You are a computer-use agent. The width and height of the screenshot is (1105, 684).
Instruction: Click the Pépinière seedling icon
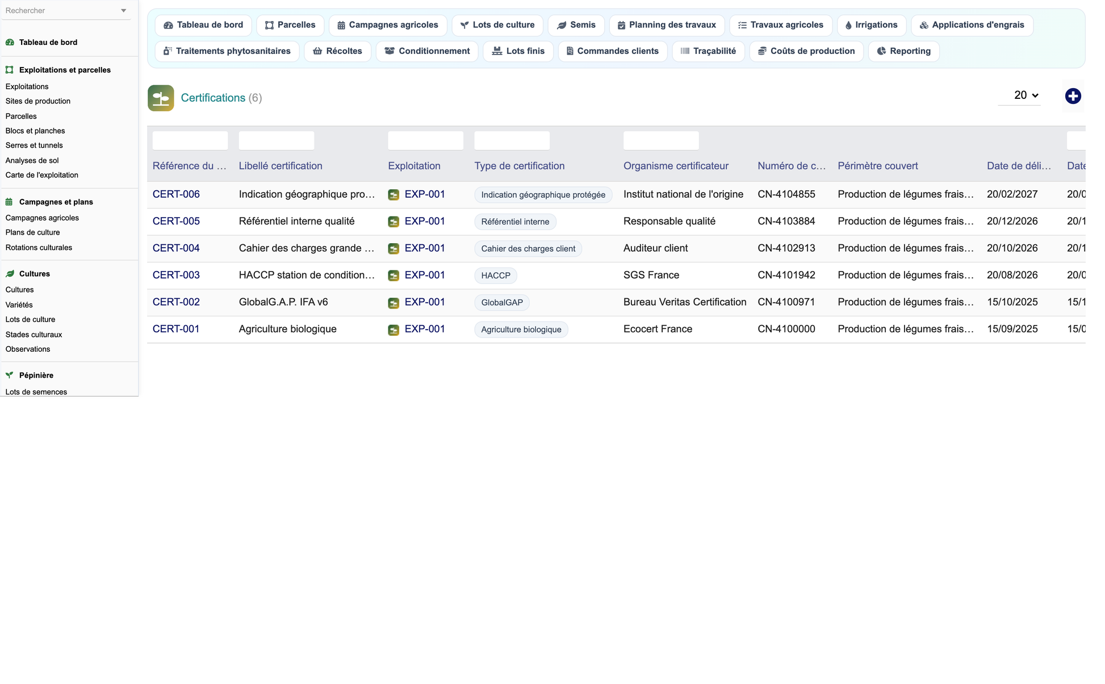tap(10, 375)
